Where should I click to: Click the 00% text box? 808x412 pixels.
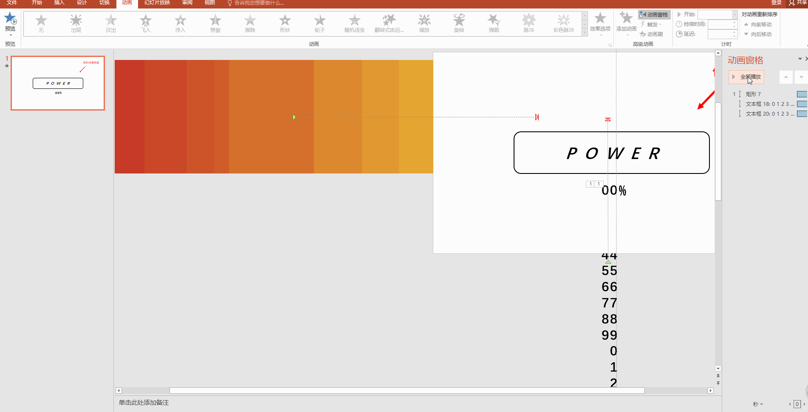point(614,190)
